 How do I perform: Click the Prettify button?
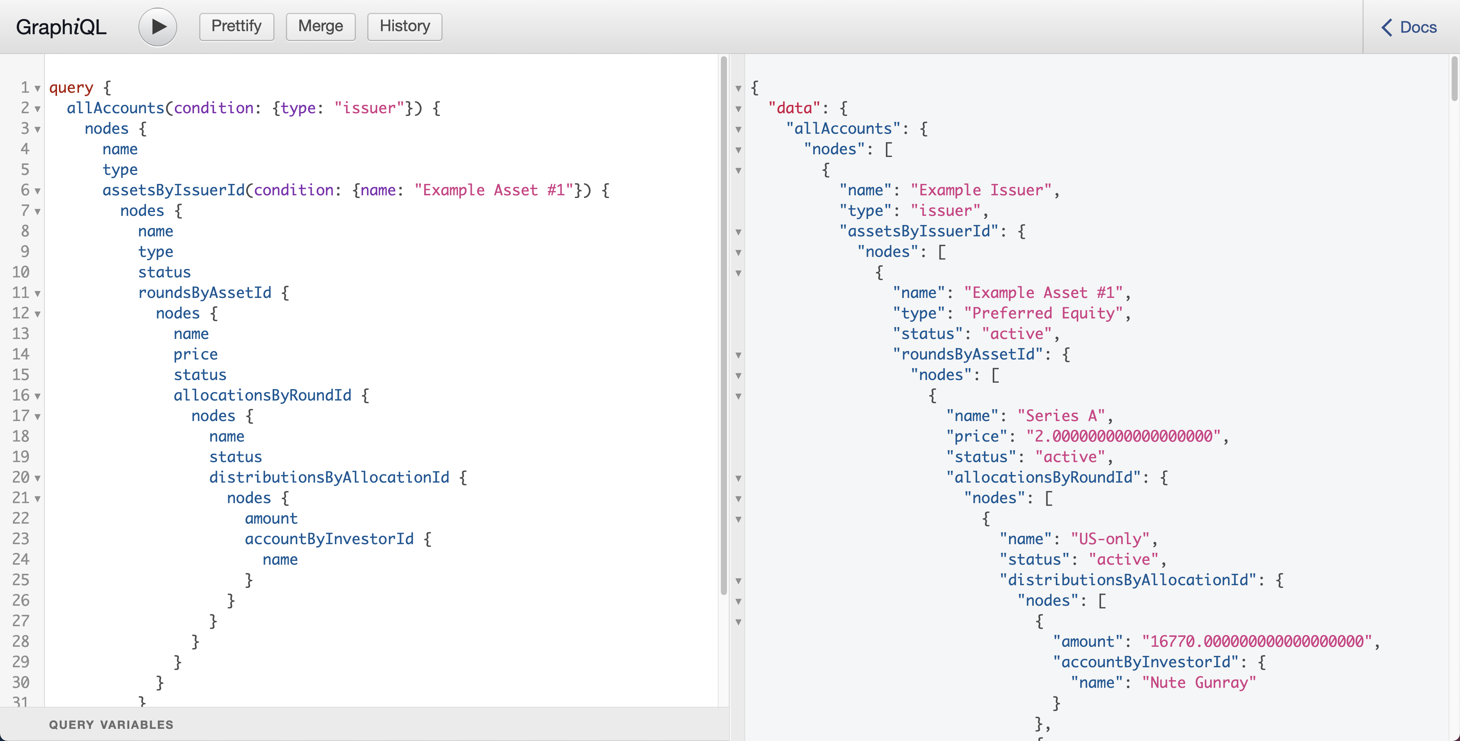pos(236,27)
